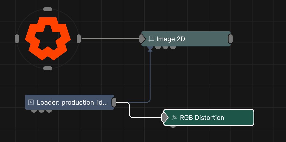Click the root node's right output port
286x142 pixels.
click(79, 39)
